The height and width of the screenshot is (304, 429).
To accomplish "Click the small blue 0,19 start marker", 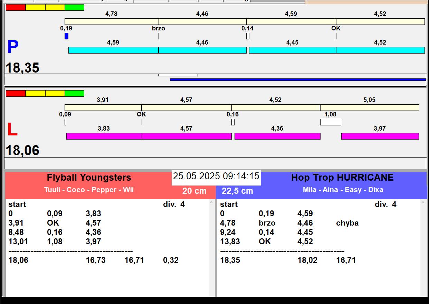I will point(66,36).
